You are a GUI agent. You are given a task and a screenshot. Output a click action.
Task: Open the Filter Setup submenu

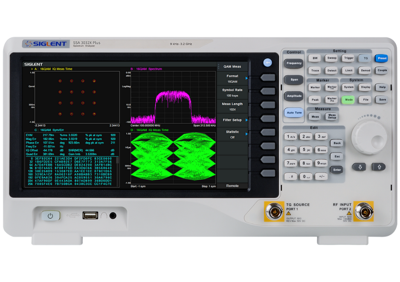[232, 120]
